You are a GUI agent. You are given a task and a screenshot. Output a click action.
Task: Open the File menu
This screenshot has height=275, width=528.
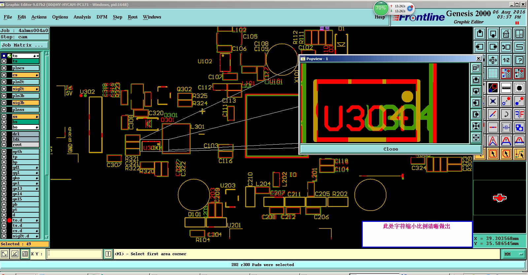point(8,17)
